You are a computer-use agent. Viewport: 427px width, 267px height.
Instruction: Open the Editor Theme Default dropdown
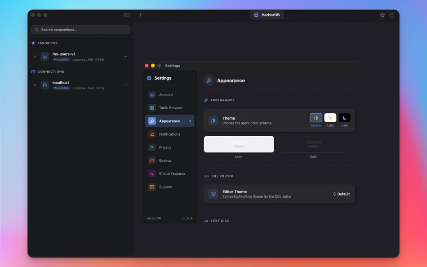pos(342,194)
